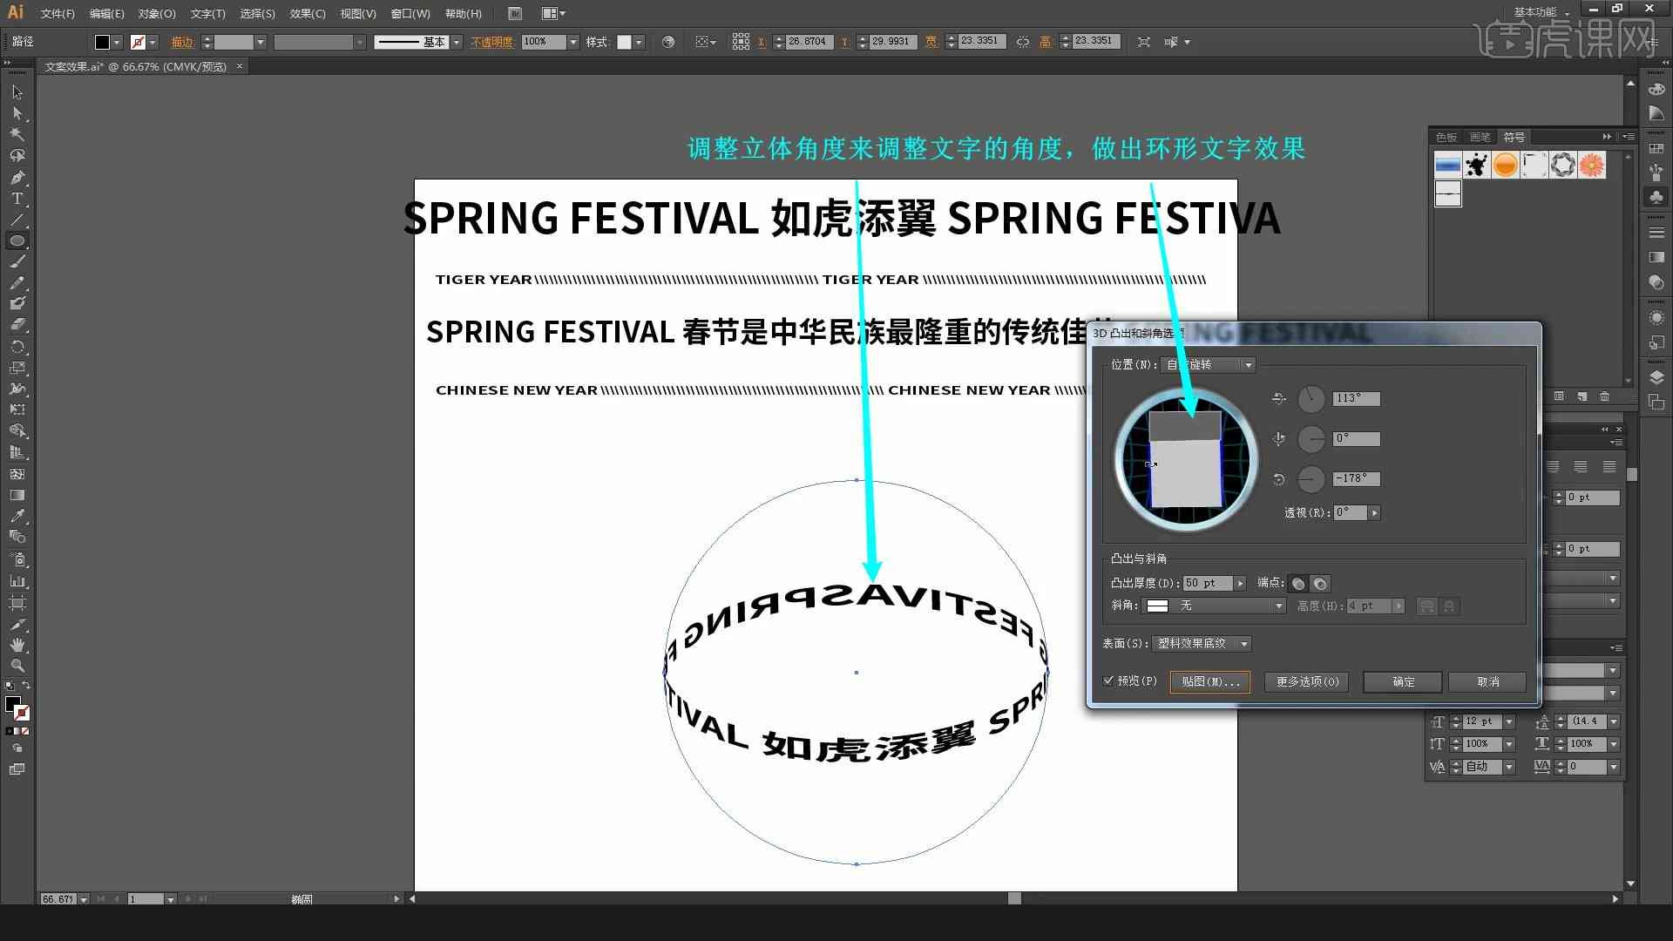Select the Hand tool in toolbar

click(x=16, y=646)
